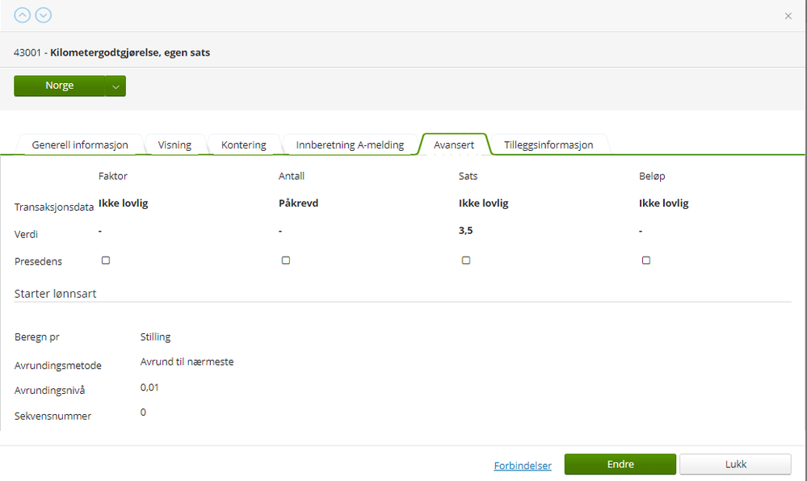Click Ikke lovlig under Sats
Image resolution: width=807 pixels, height=481 pixels.
[x=483, y=203]
